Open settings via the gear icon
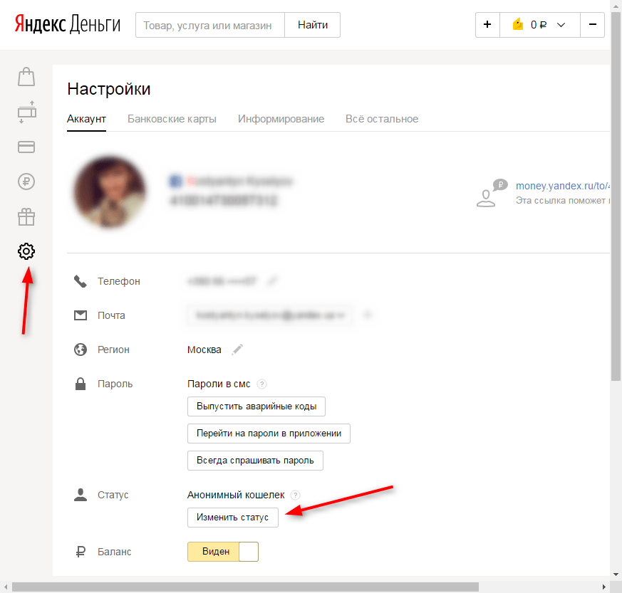The image size is (622, 593). 26,251
